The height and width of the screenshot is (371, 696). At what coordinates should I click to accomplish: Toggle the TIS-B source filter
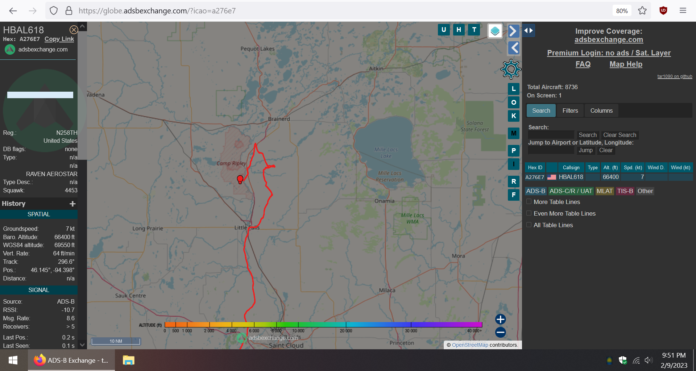coord(625,191)
